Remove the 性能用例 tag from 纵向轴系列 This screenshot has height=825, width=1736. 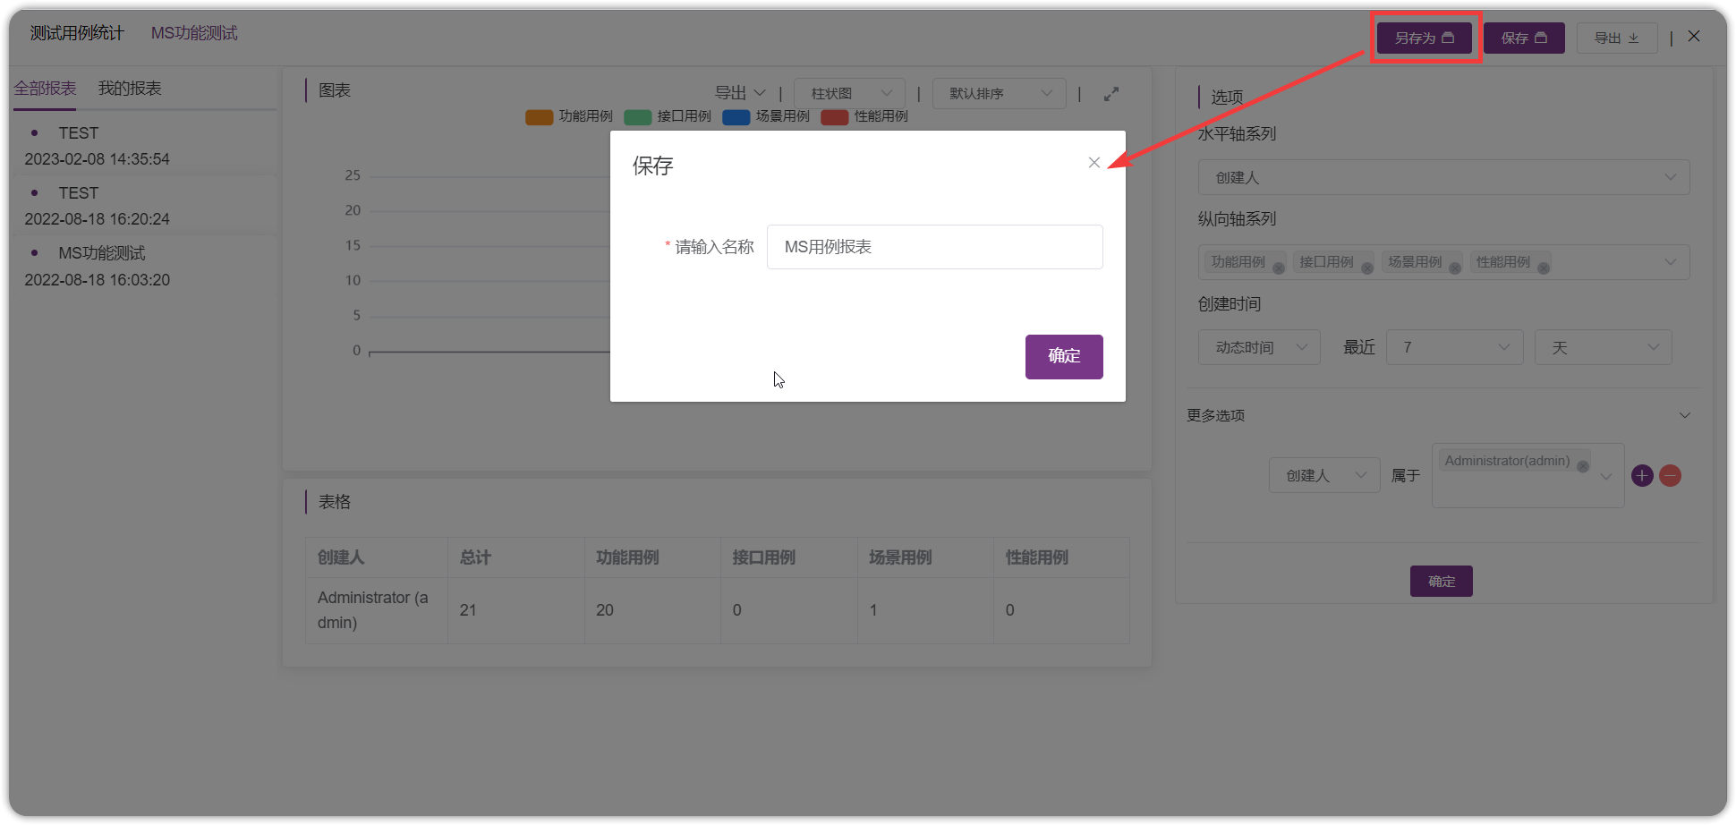(1544, 268)
